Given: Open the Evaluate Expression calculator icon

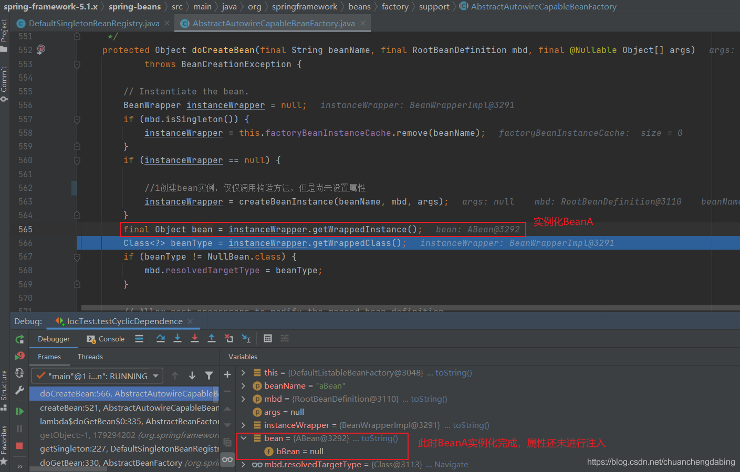Looking at the screenshot, I should tap(268, 339).
